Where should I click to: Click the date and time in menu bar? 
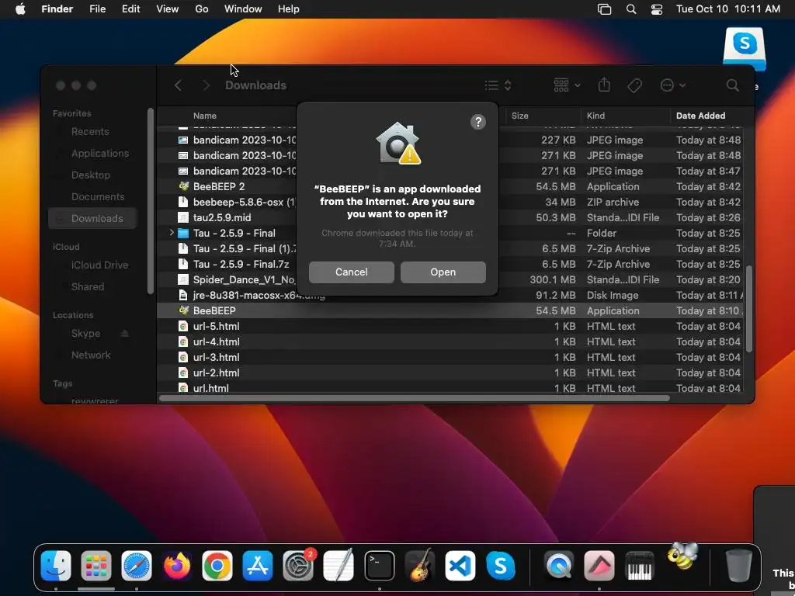pos(728,9)
